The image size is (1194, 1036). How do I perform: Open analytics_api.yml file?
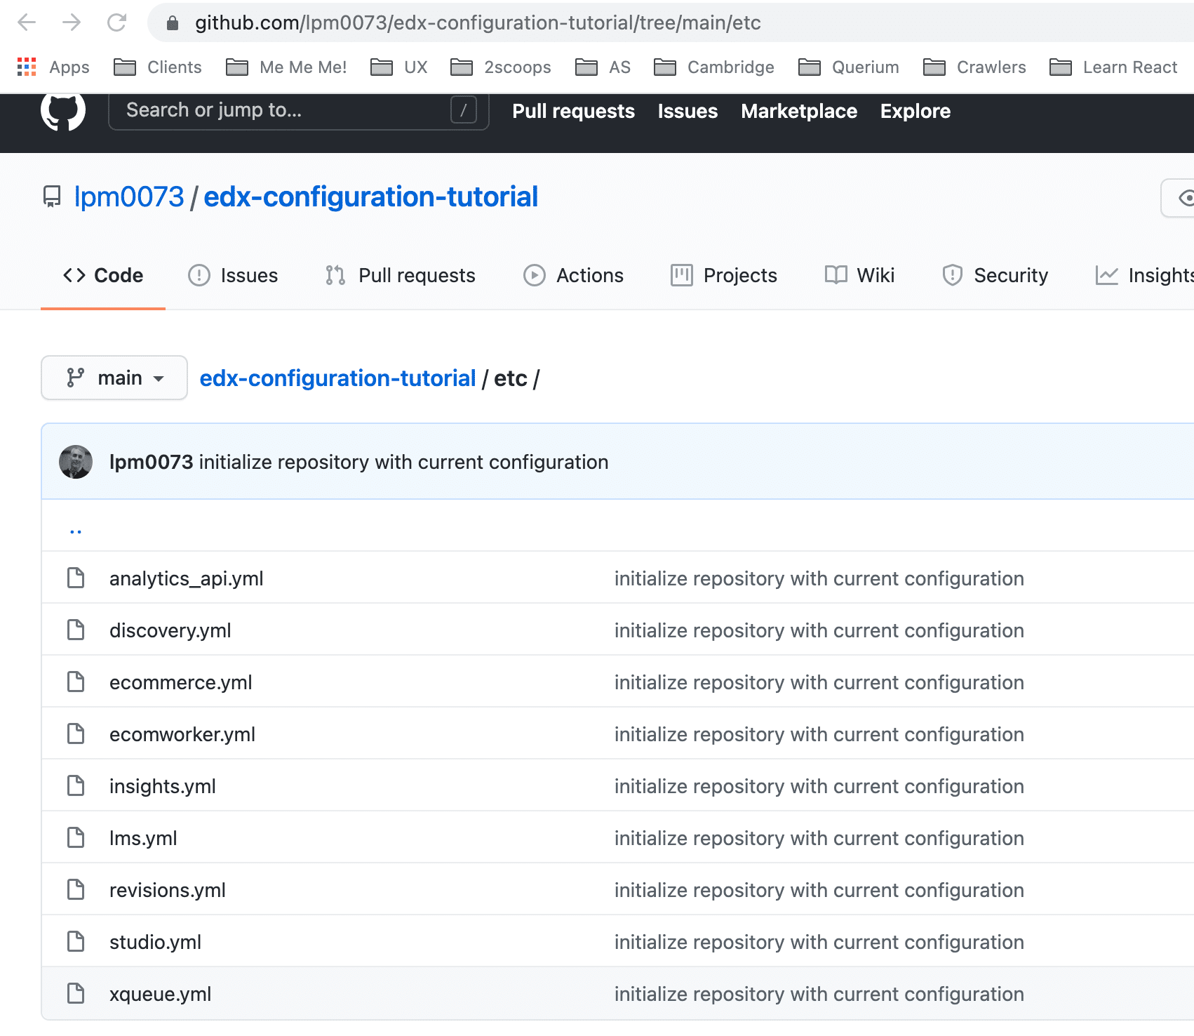pyautogui.click(x=187, y=578)
